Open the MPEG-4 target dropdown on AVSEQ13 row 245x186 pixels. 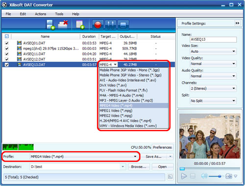[115, 65]
